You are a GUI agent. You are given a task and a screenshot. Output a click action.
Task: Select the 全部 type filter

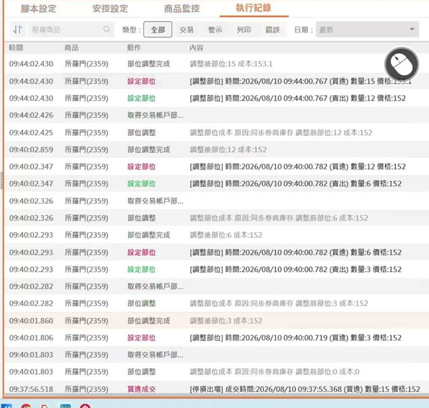point(158,30)
